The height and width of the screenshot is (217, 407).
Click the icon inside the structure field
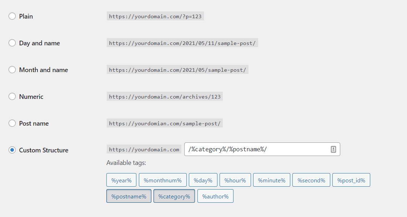(x=333, y=149)
